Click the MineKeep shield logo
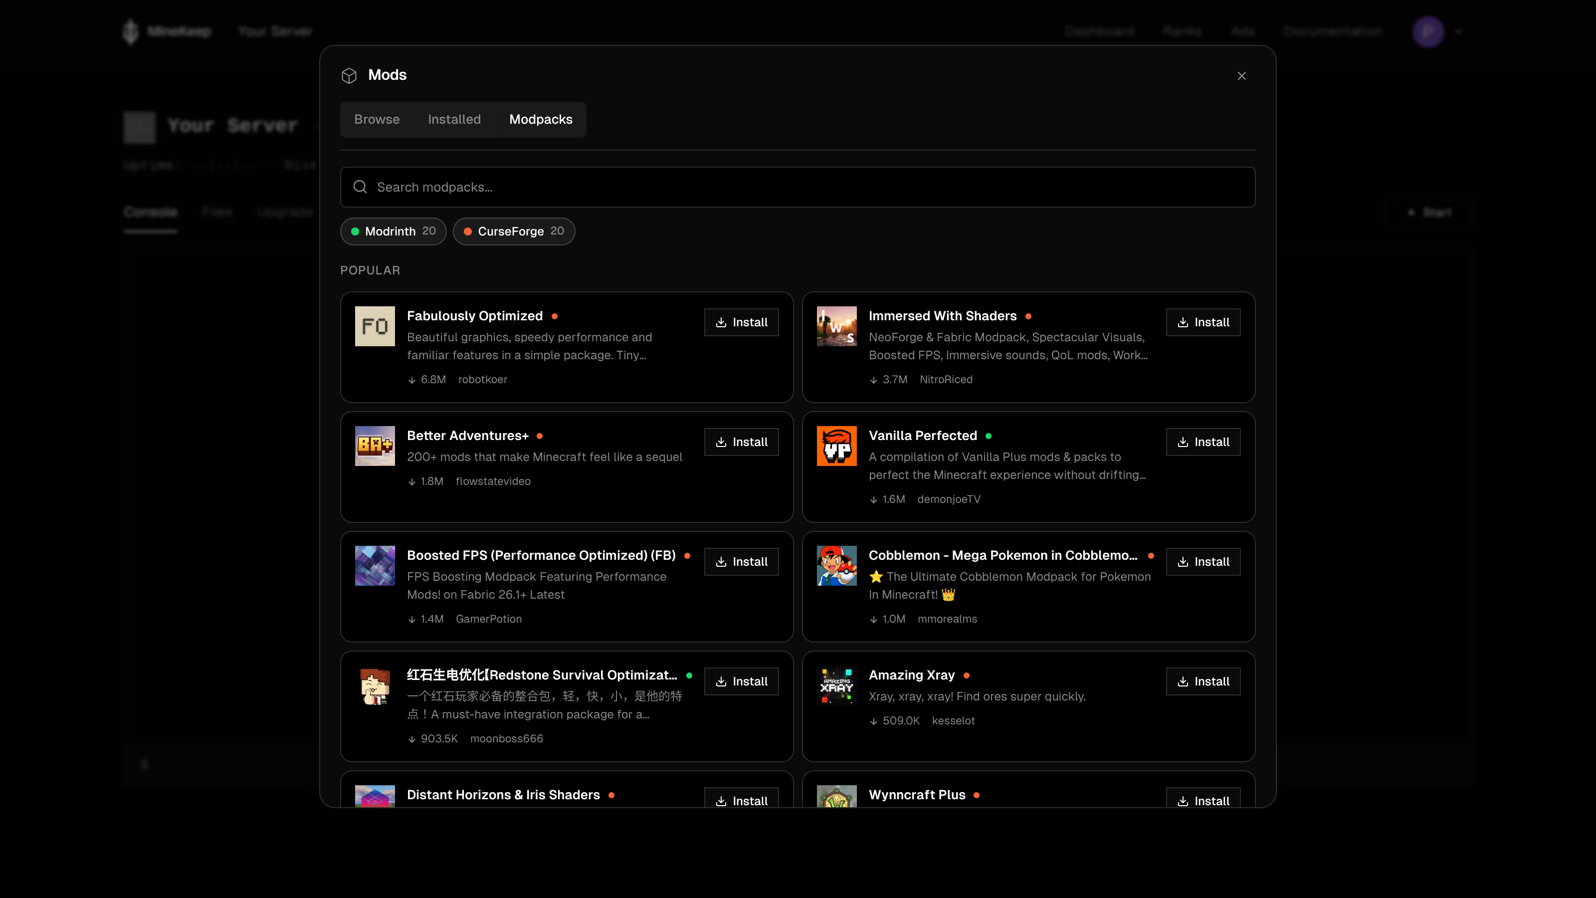Screen dimensions: 1596x898 pyautogui.click(x=131, y=31)
